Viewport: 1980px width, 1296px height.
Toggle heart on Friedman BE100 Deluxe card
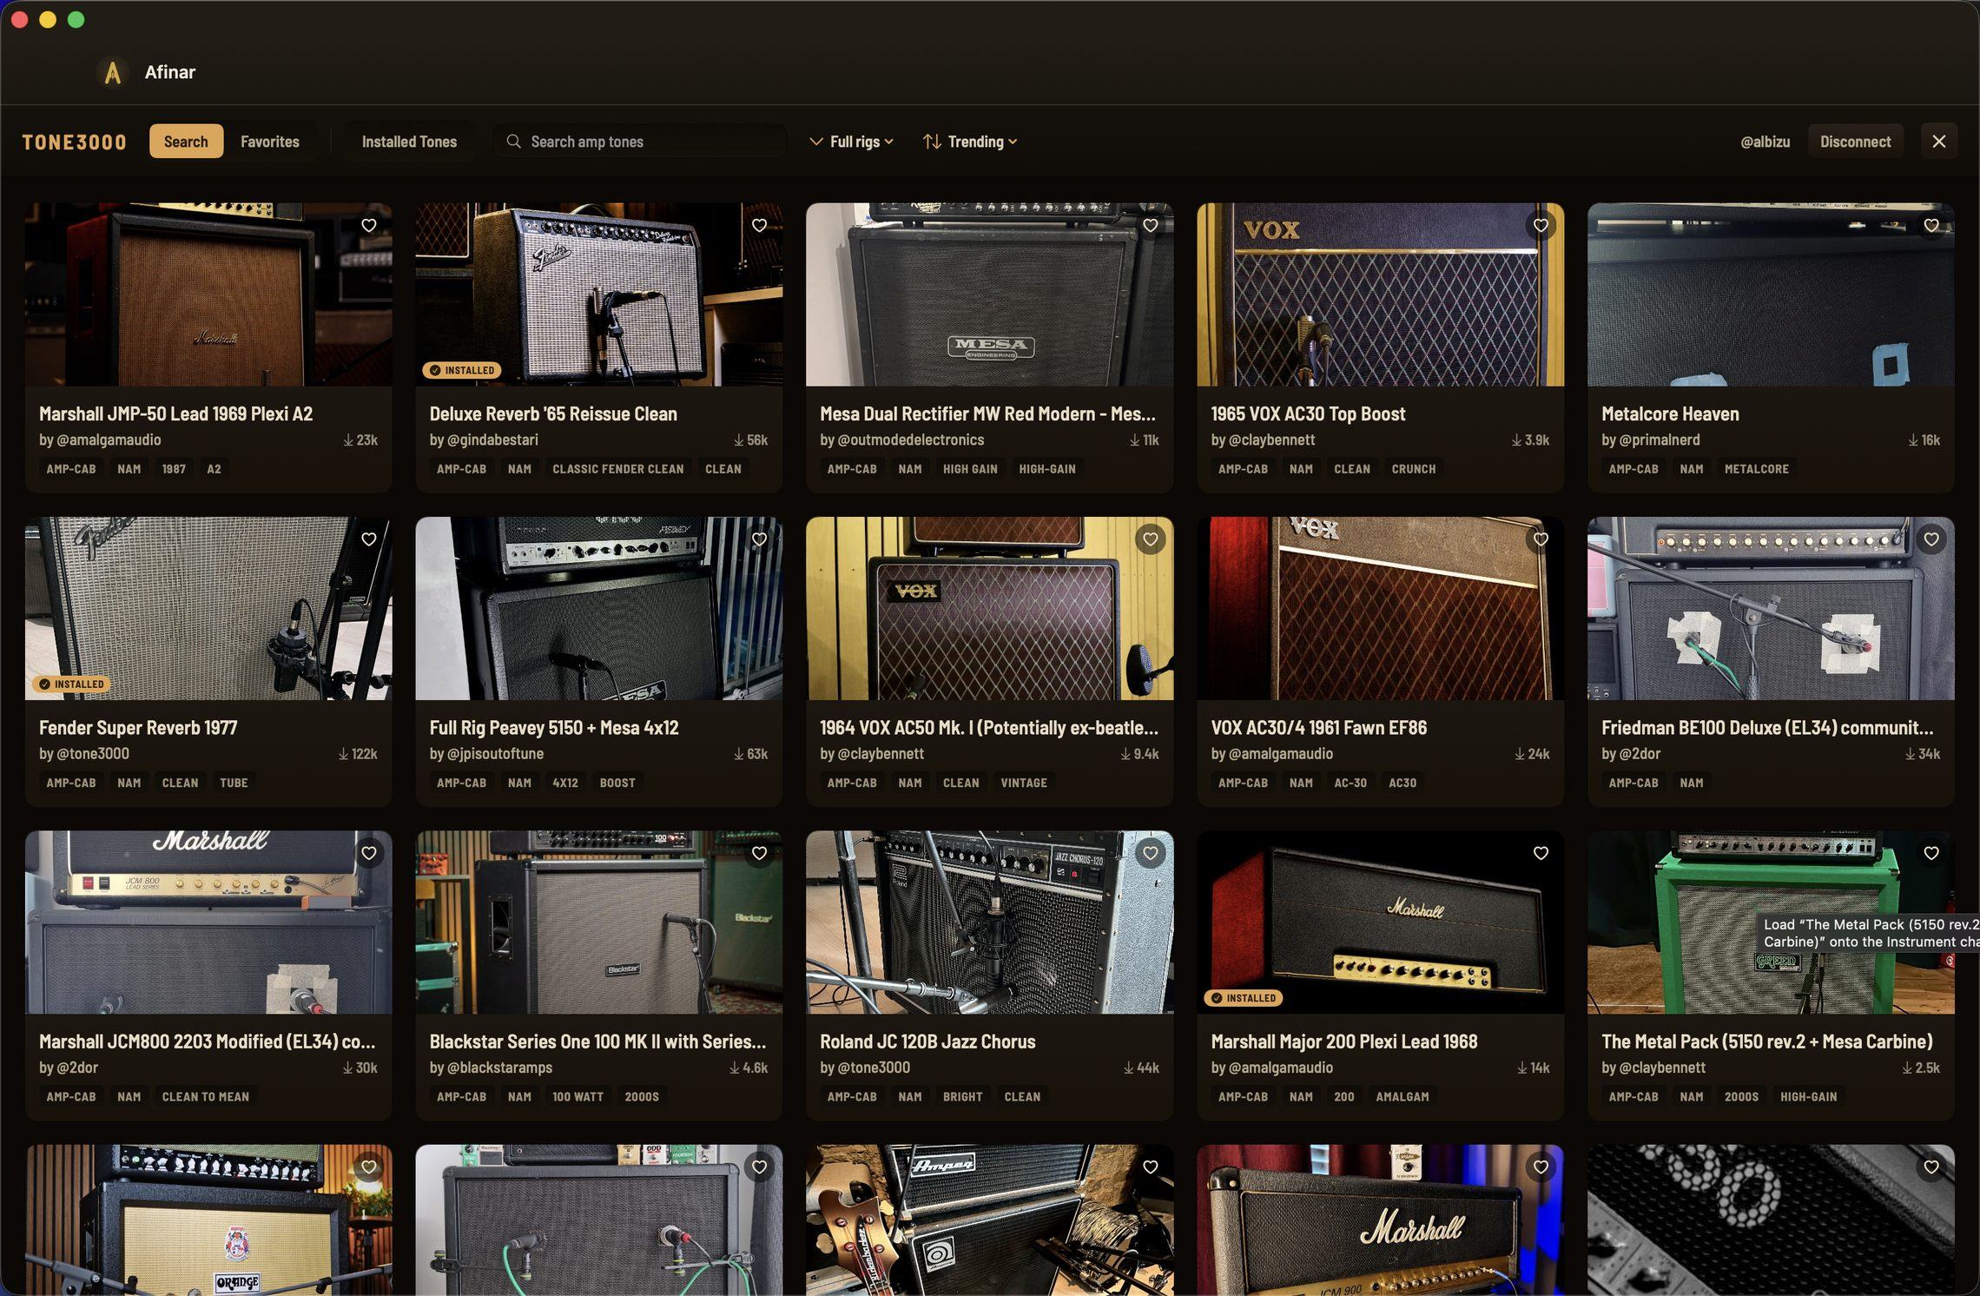coord(1930,539)
